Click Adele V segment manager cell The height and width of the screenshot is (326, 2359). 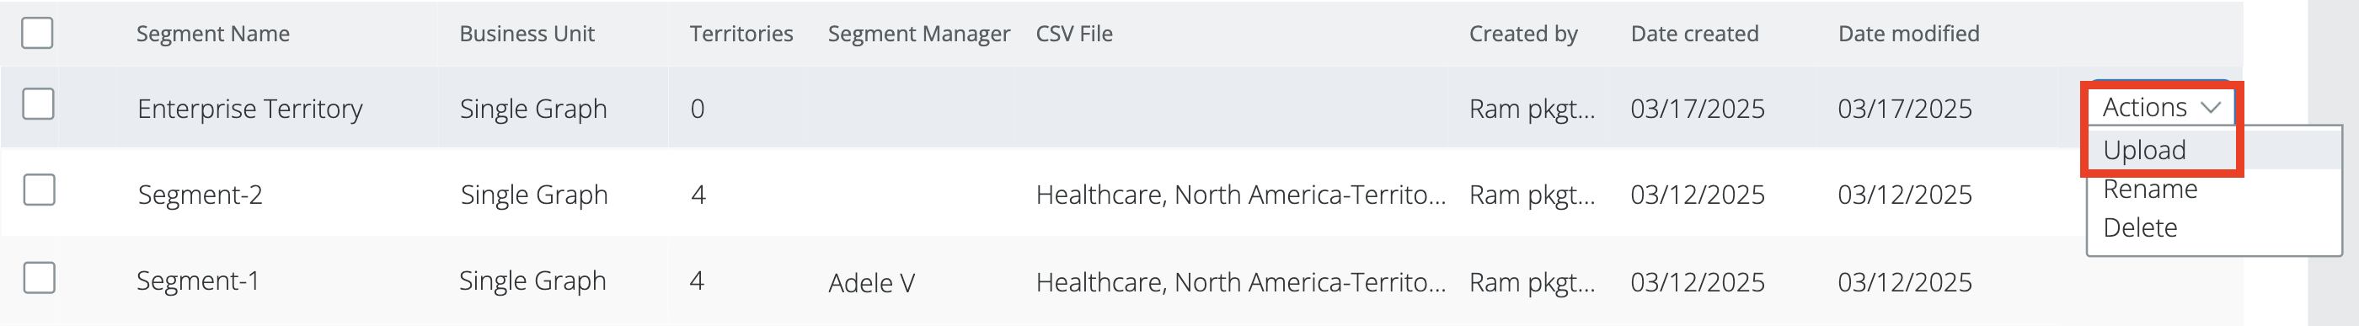pos(871,283)
